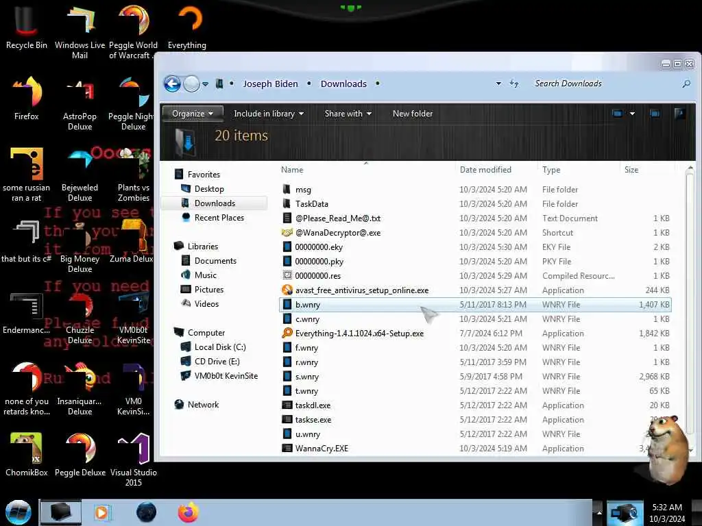702x526 pixels.
Task: Select Downloads in the navigation pane
Action: coord(215,203)
